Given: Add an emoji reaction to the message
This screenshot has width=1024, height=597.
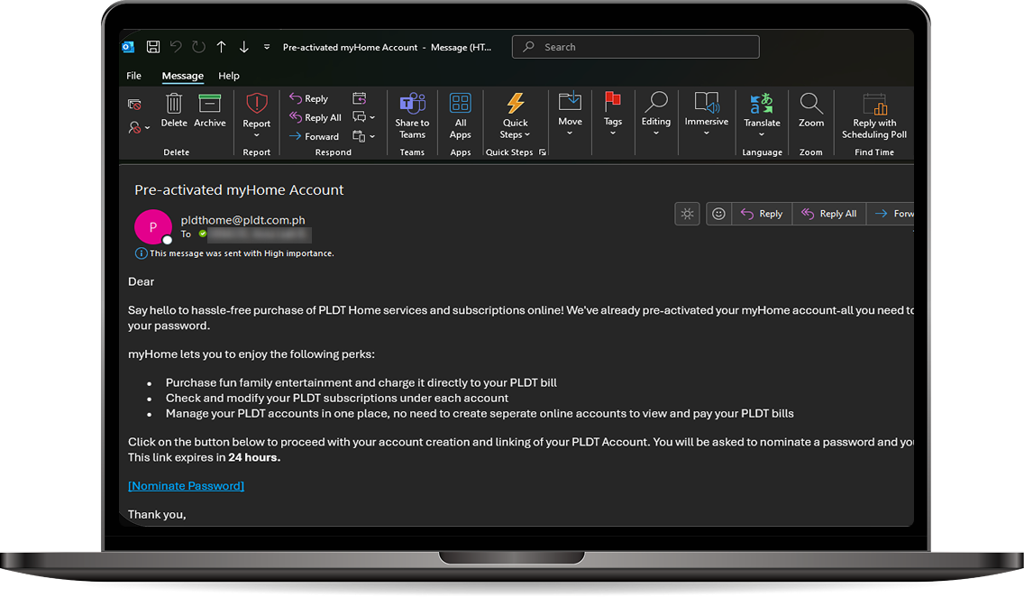Looking at the screenshot, I should click(718, 214).
